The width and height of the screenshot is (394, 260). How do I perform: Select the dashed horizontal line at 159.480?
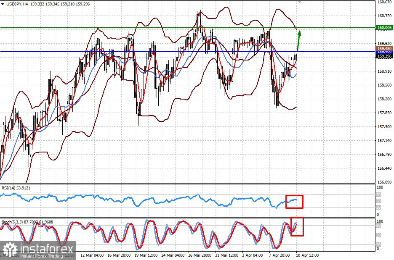click(188, 49)
